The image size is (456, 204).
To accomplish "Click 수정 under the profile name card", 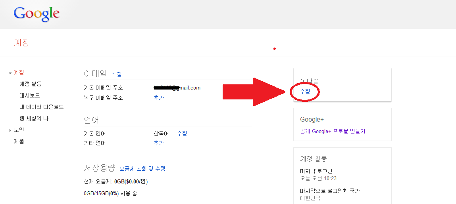I will (x=305, y=92).
